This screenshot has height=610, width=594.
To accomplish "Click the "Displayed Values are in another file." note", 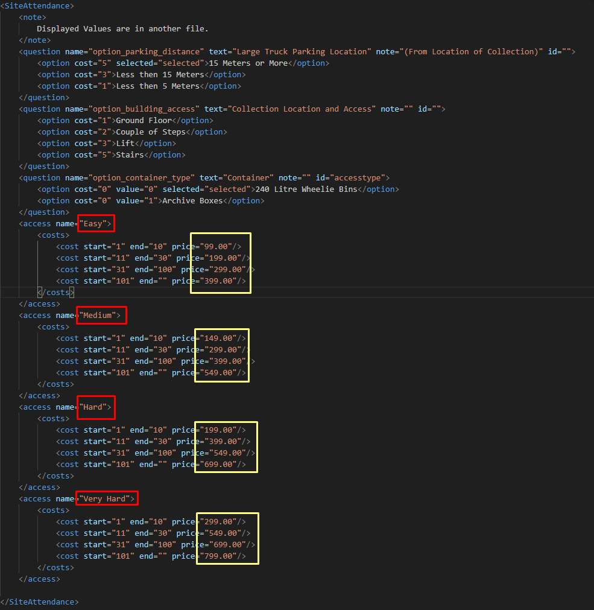I will point(122,29).
